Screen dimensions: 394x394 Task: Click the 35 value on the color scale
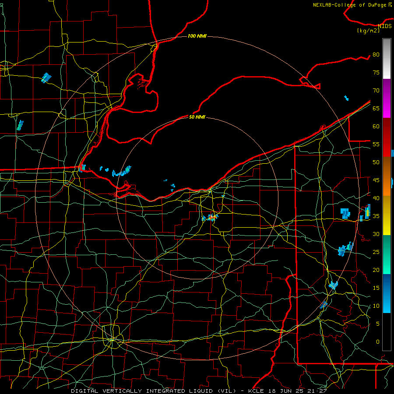click(376, 216)
